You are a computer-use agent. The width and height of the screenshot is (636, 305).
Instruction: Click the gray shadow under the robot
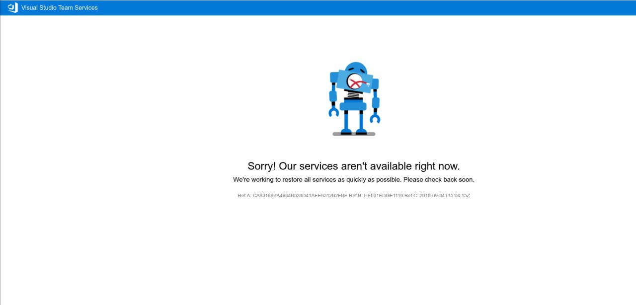(x=354, y=134)
